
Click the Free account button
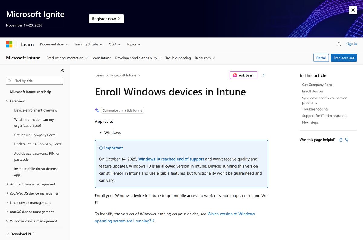[x=344, y=58]
